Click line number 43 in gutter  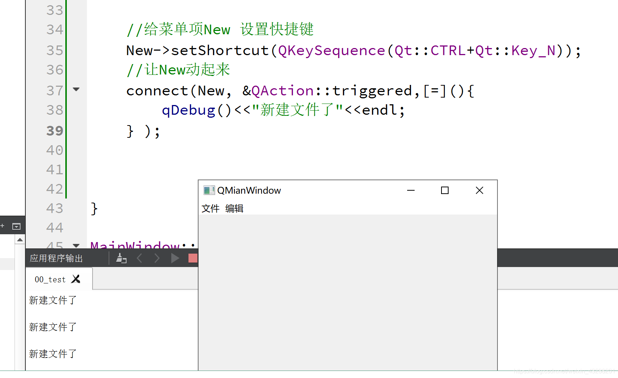[x=55, y=208]
